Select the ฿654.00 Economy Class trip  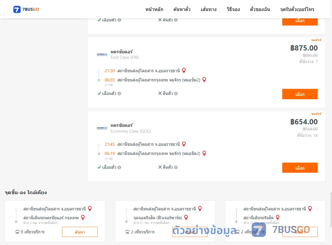point(300,168)
